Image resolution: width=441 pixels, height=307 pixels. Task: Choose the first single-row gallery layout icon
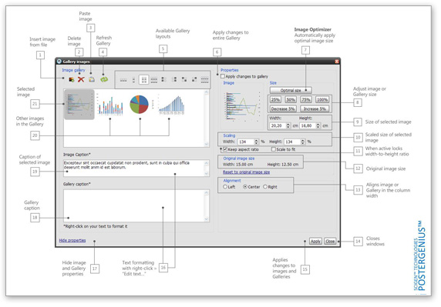(x=123, y=80)
